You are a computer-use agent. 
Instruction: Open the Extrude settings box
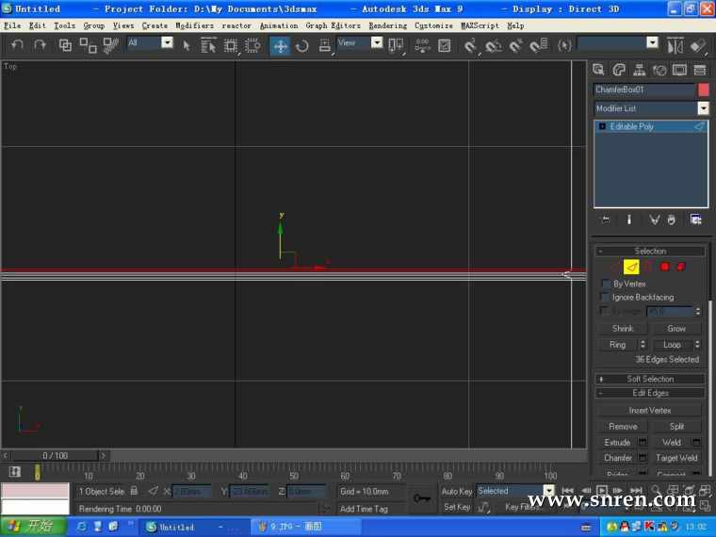643,442
